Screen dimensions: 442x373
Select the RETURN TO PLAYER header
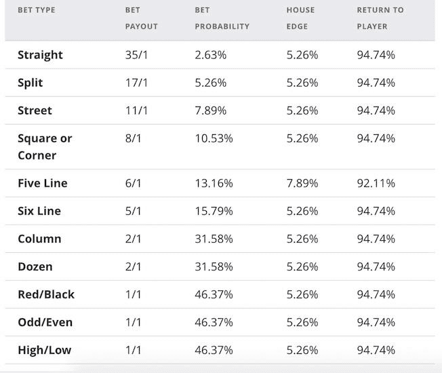tap(380, 18)
